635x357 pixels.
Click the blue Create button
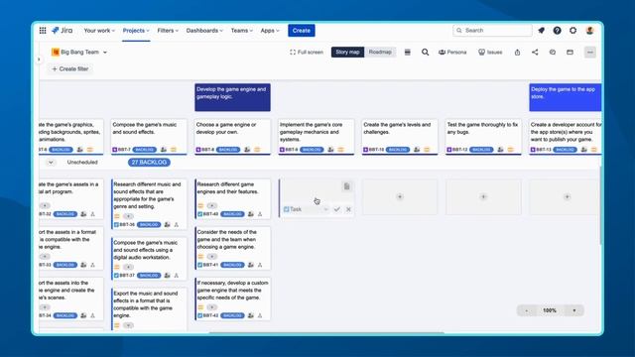coord(302,31)
